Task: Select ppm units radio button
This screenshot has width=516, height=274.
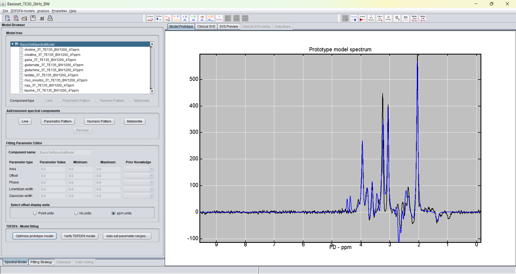Action: point(113,213)
